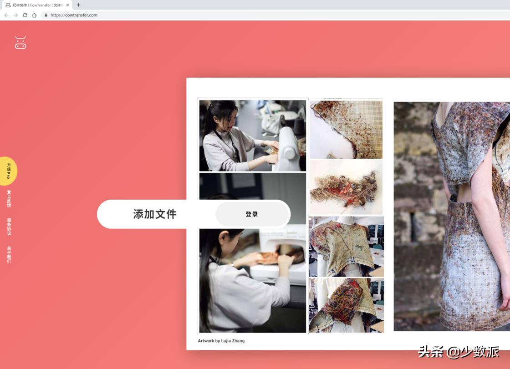Go back with browser back arrow
510x369 pixels.
(6, 15)
